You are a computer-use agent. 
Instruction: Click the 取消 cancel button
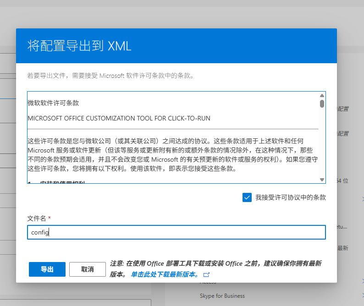pos(88,269)
